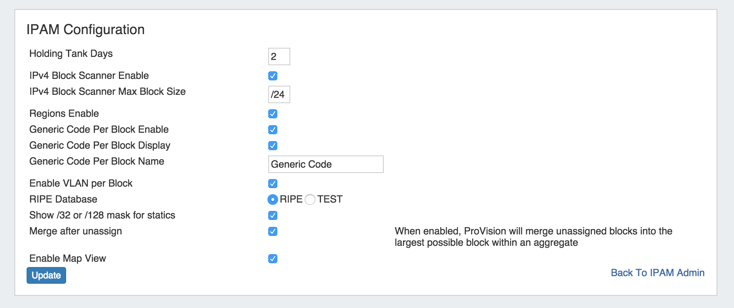Click the RIPE Database label
This screenshot has height=308, width=734.
pyautogui.click(x=63, y=199)
